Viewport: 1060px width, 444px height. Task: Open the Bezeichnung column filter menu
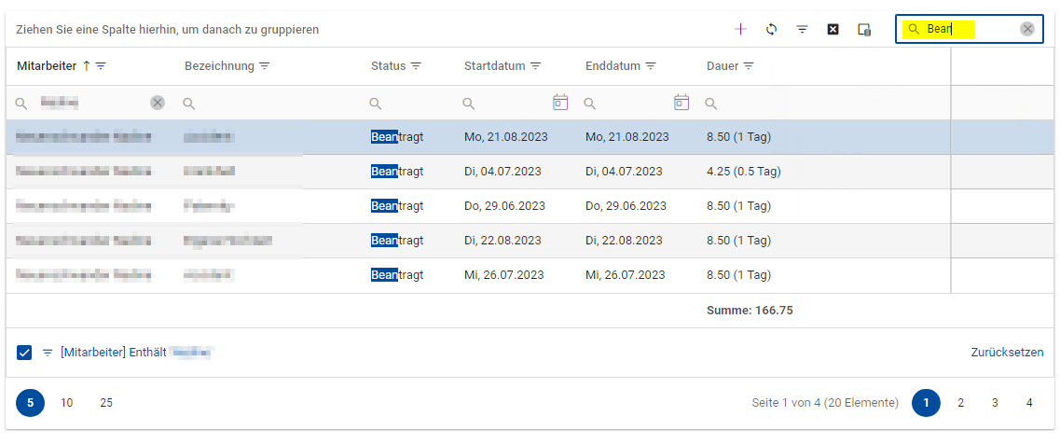tap(264, 66)
